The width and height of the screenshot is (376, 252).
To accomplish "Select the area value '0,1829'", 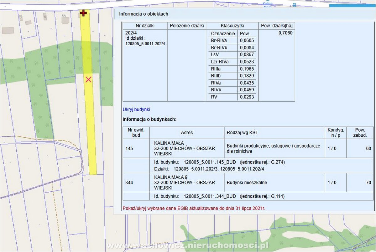I will tap(247, 76).
